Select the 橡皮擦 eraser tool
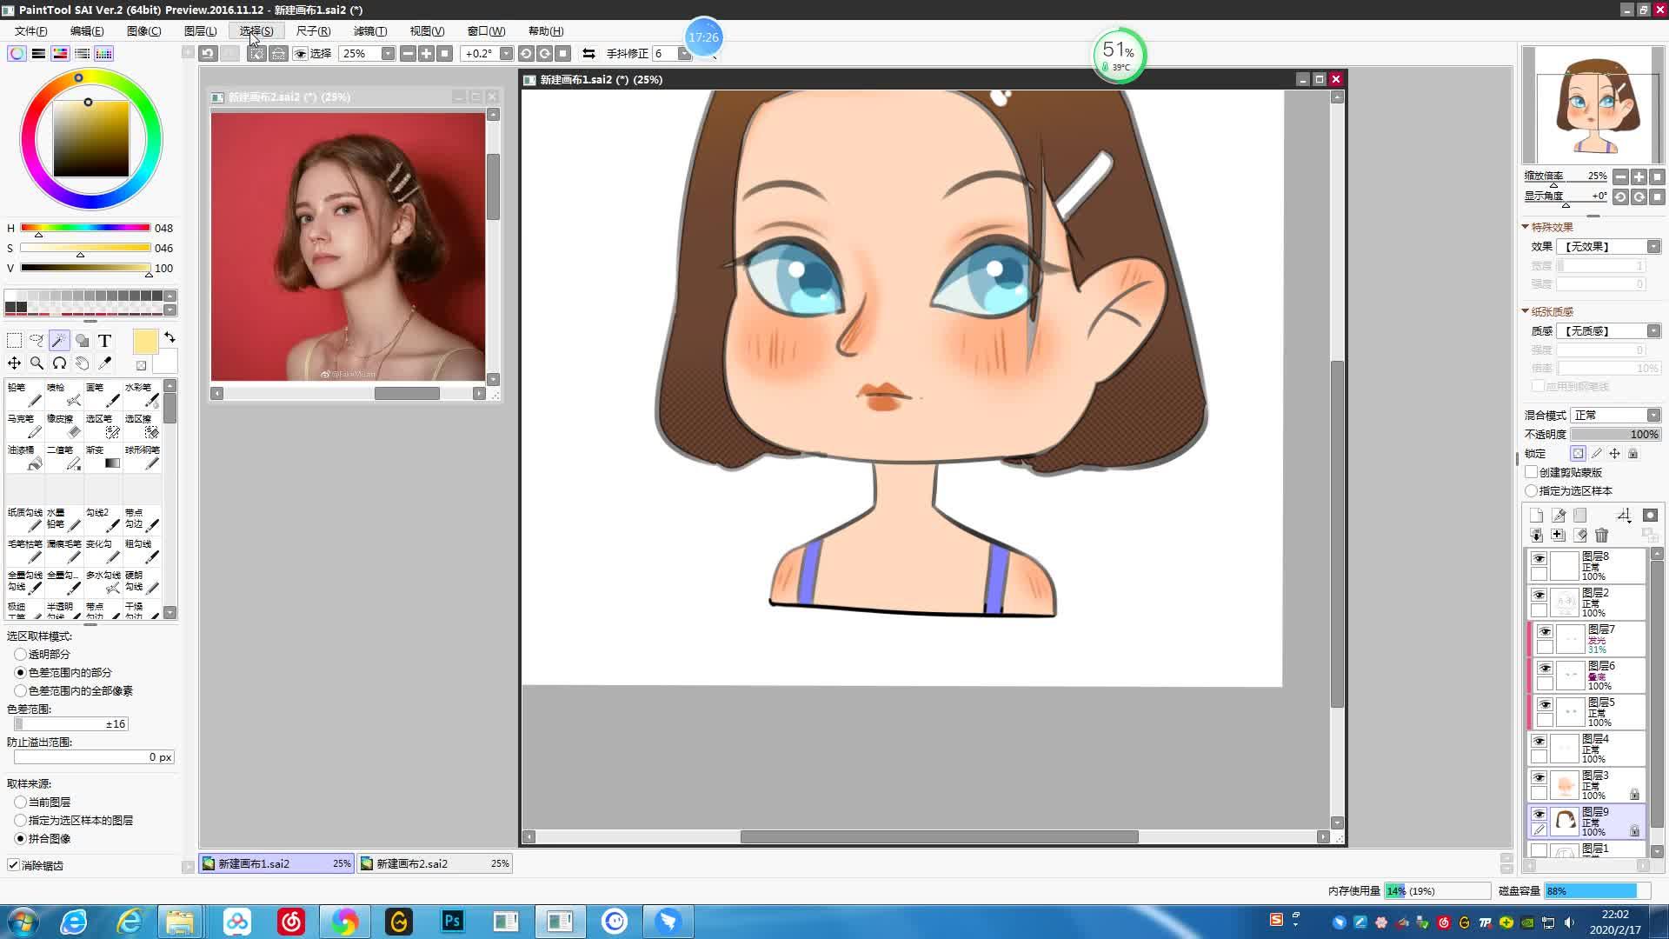This screenshot has width=1669, height=939. (x=65, y=426)
